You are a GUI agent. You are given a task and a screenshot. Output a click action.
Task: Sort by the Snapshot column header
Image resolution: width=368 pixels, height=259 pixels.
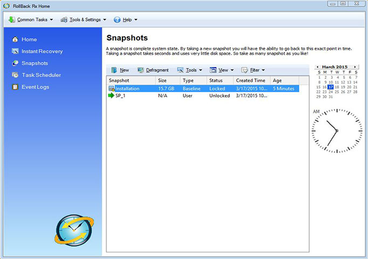pos(131,80)
